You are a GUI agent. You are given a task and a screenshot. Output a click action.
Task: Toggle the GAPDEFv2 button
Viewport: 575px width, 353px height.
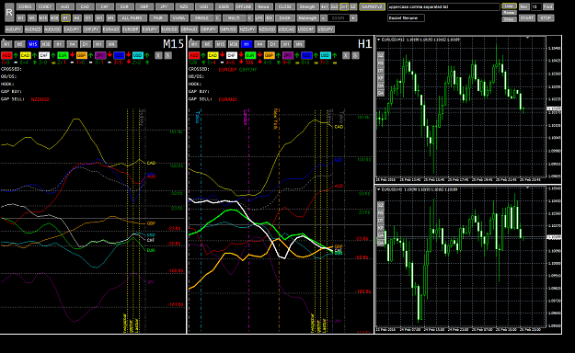372,7
